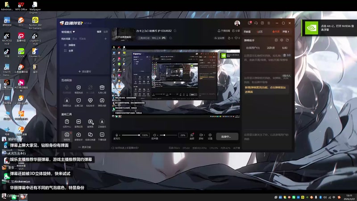Open the 全站榜 ranking
357x201 pixels.
(220, 38)
